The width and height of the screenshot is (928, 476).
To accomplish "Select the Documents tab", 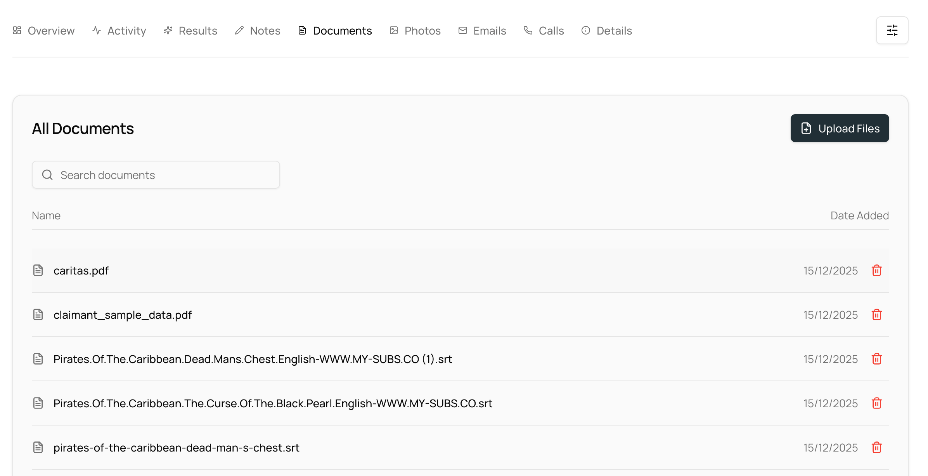I will (x=335, y=31).
